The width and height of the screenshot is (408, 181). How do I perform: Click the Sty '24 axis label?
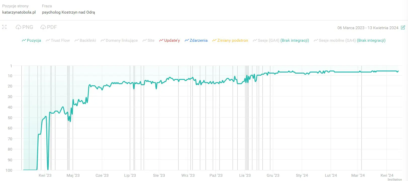click(302, 175)
